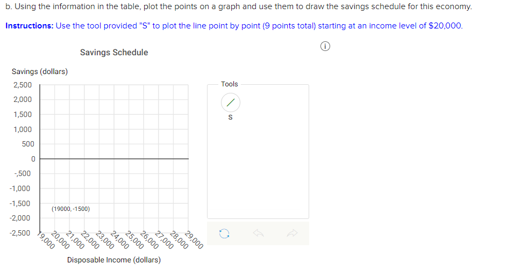The height and width of the screenshot is (271, 528).
Task: Click the 20,000 x-axis tick label
Action: tap(60, 240)
